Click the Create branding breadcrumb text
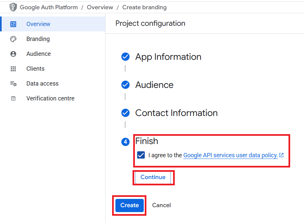 point(144,7)
